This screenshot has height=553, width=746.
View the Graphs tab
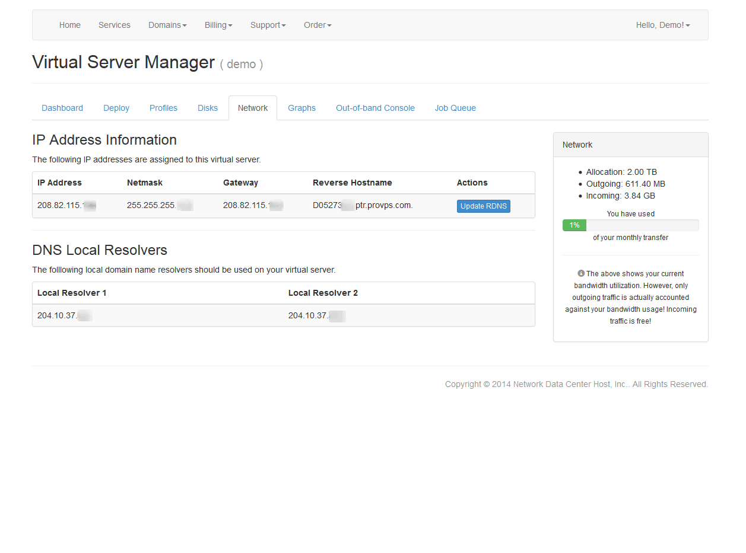[x=301, y=108]
